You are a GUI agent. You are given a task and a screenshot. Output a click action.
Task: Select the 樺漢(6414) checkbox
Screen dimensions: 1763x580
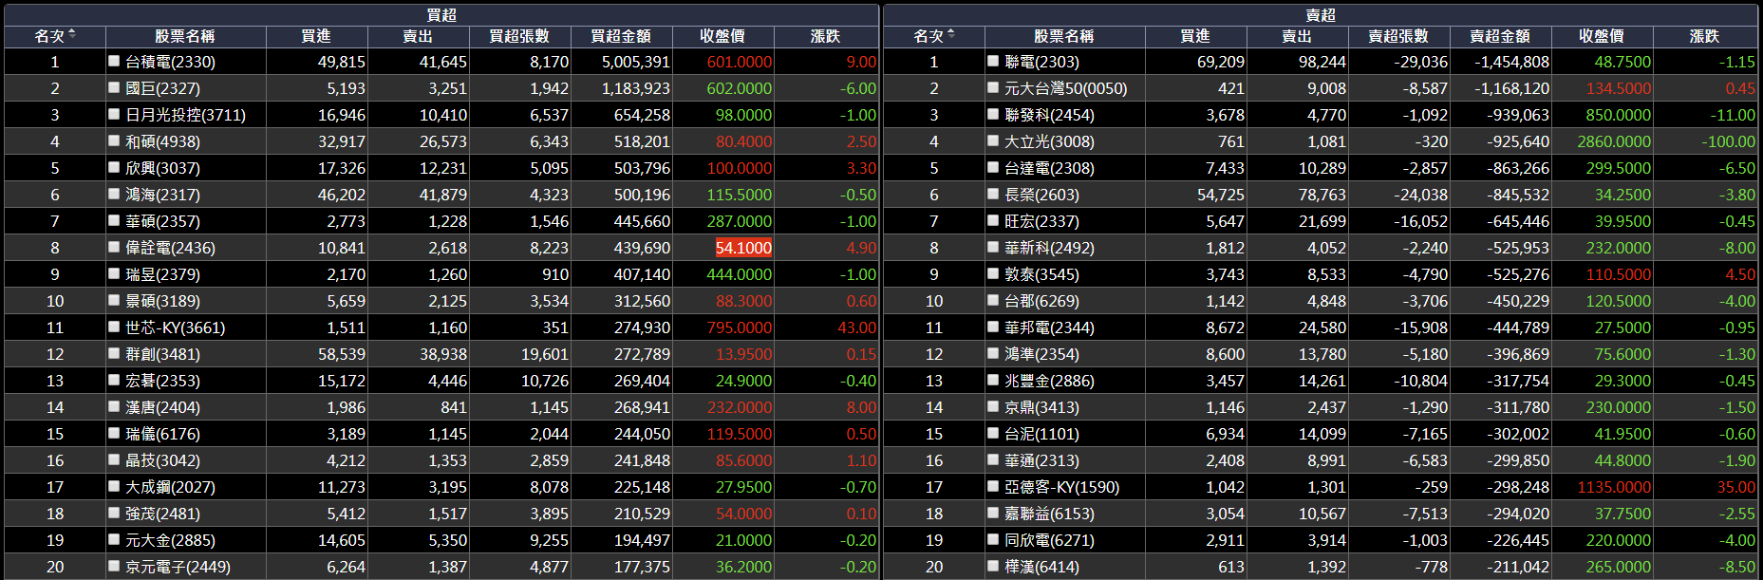[993, 566]
